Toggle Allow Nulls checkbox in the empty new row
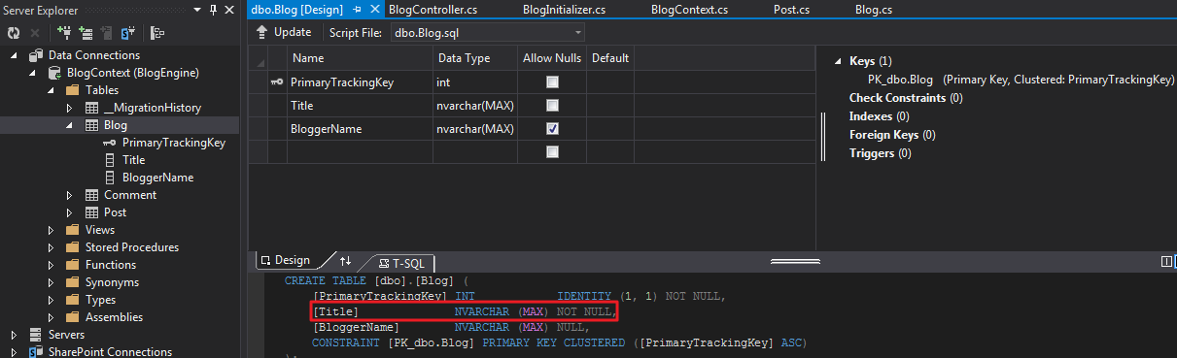Viewport: 1177px width, 358px height. (552, 151)
